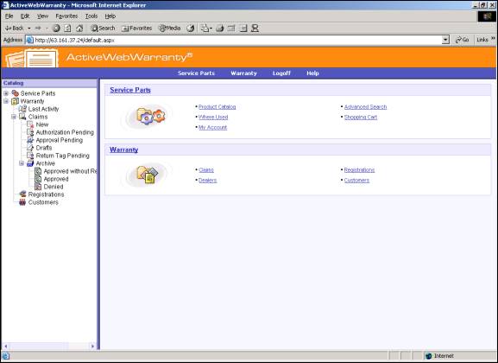Open the Shopping Cart link

[x=361, y=117]
